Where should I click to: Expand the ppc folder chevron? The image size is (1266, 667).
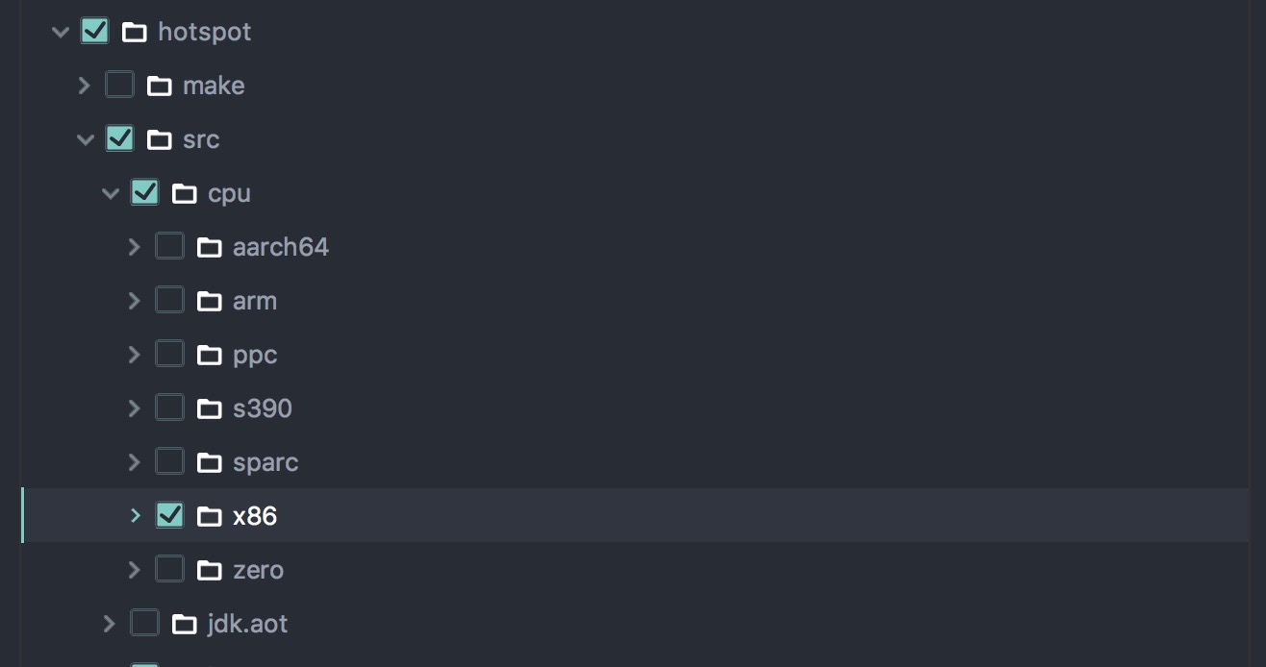(x=135, y=355)
